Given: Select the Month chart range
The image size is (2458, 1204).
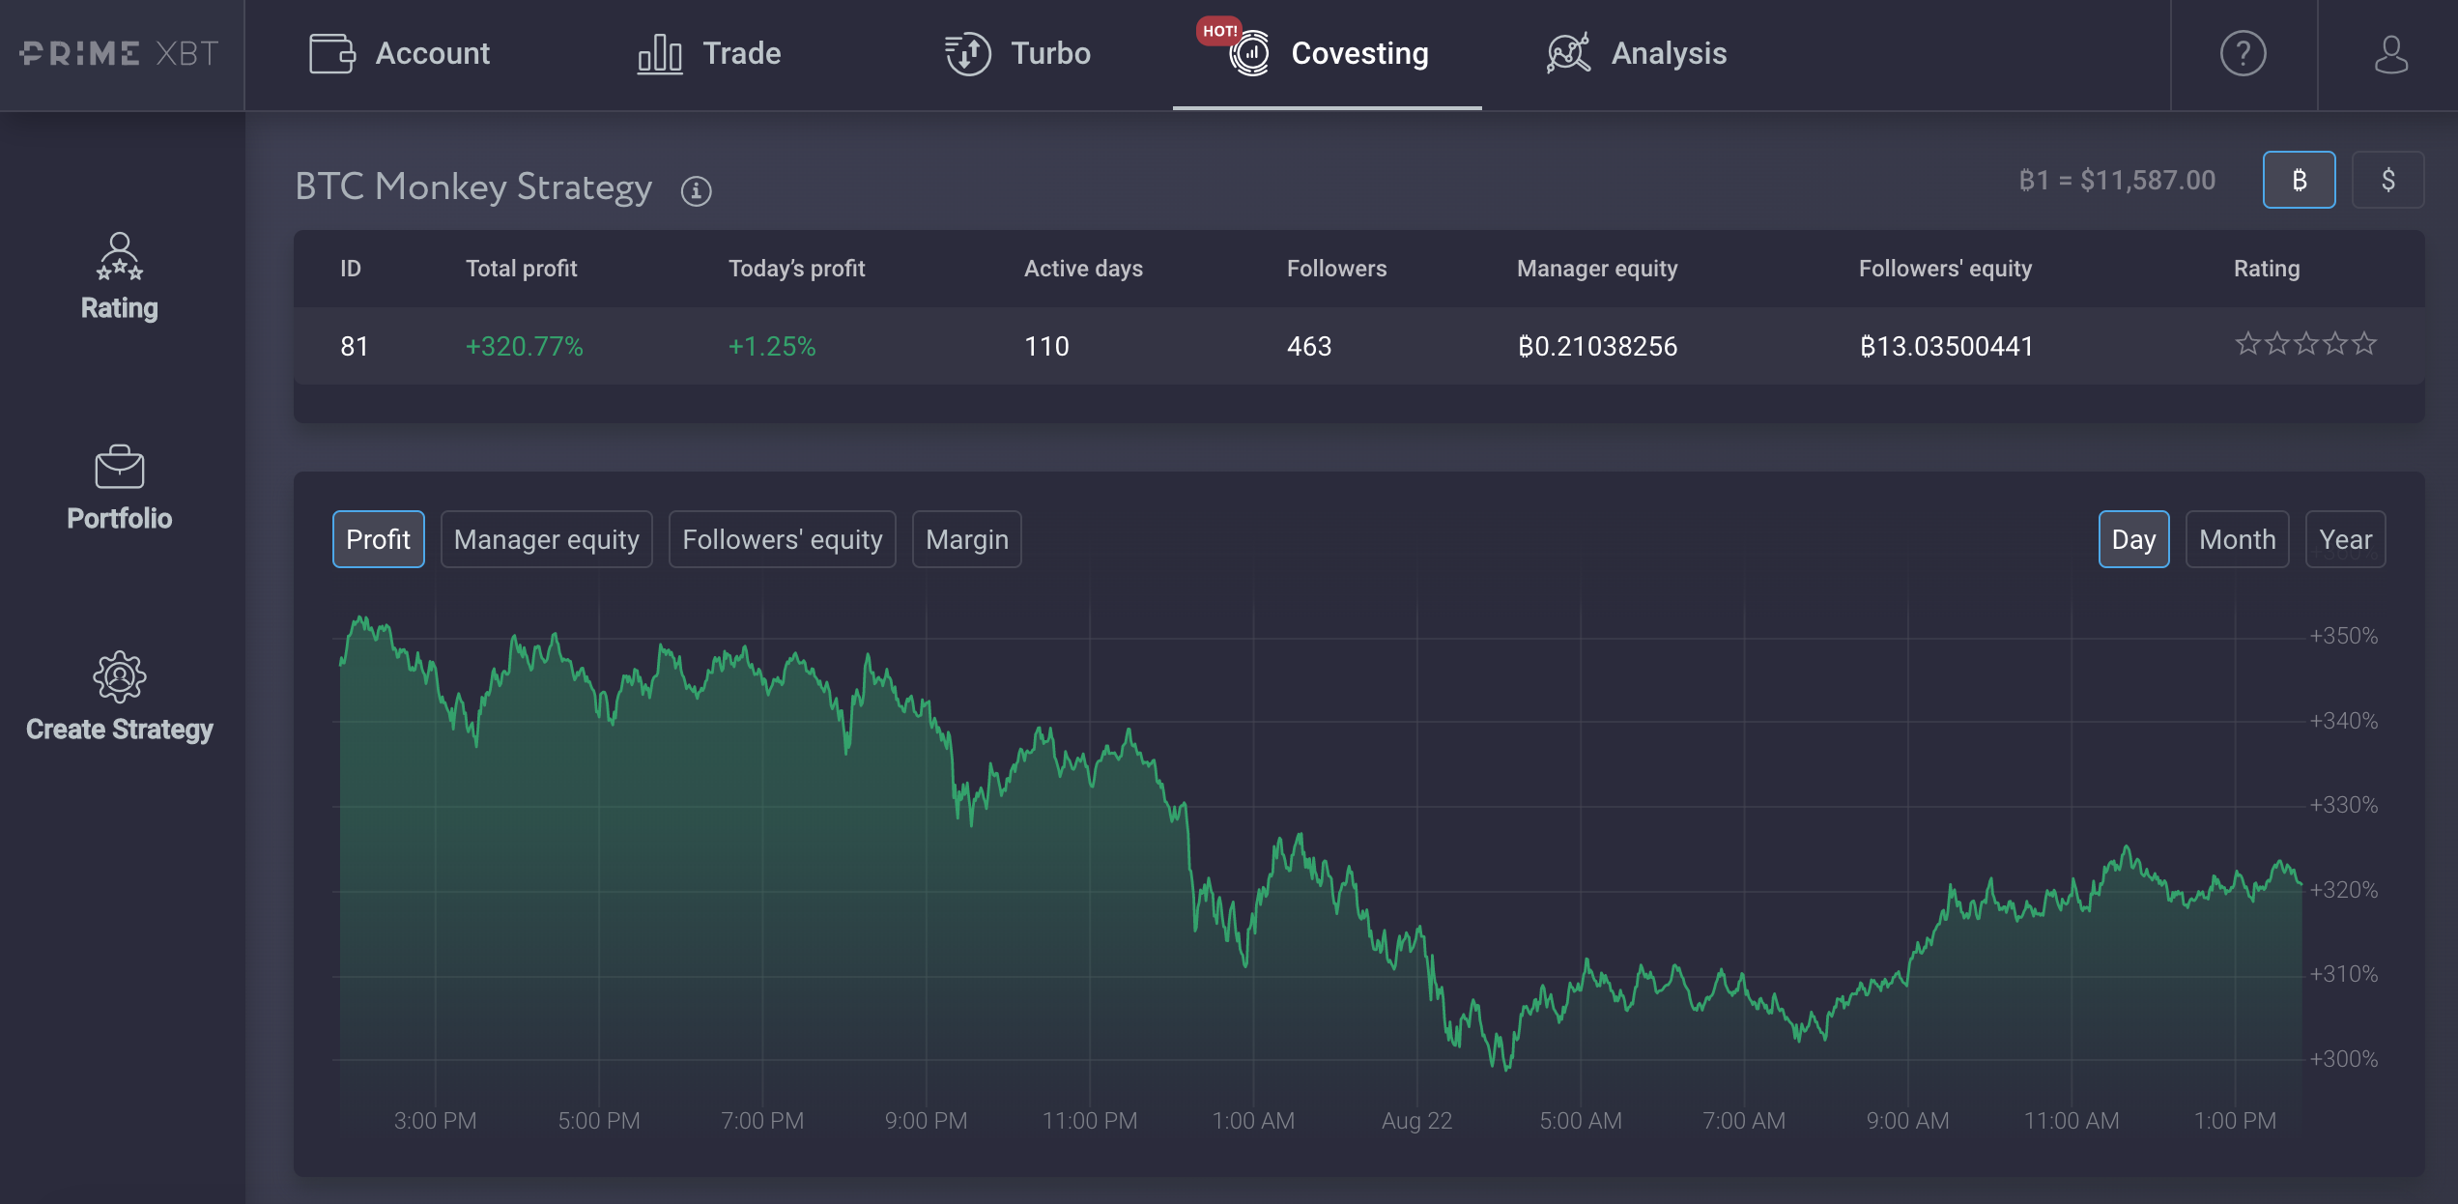Looking at the screenshot, I should (2237, 539).
